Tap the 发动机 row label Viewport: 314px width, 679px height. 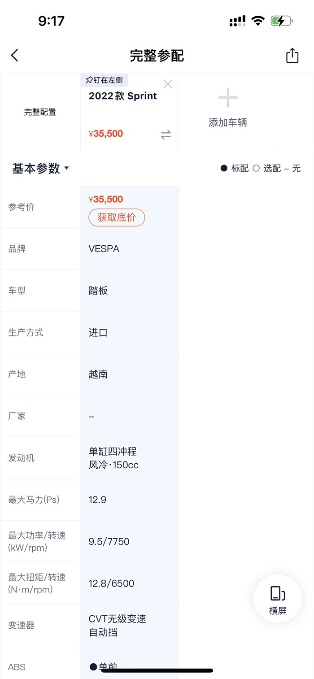pyautogui.click(x=21, y=458)
